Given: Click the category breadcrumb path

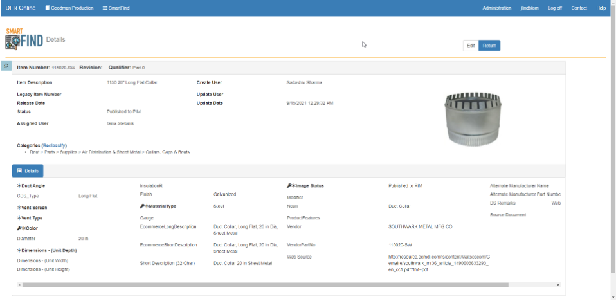Looking at the screenshot, I should click(110, 152).
